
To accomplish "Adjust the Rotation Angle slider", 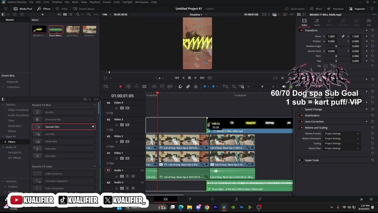I will (336, 46).
